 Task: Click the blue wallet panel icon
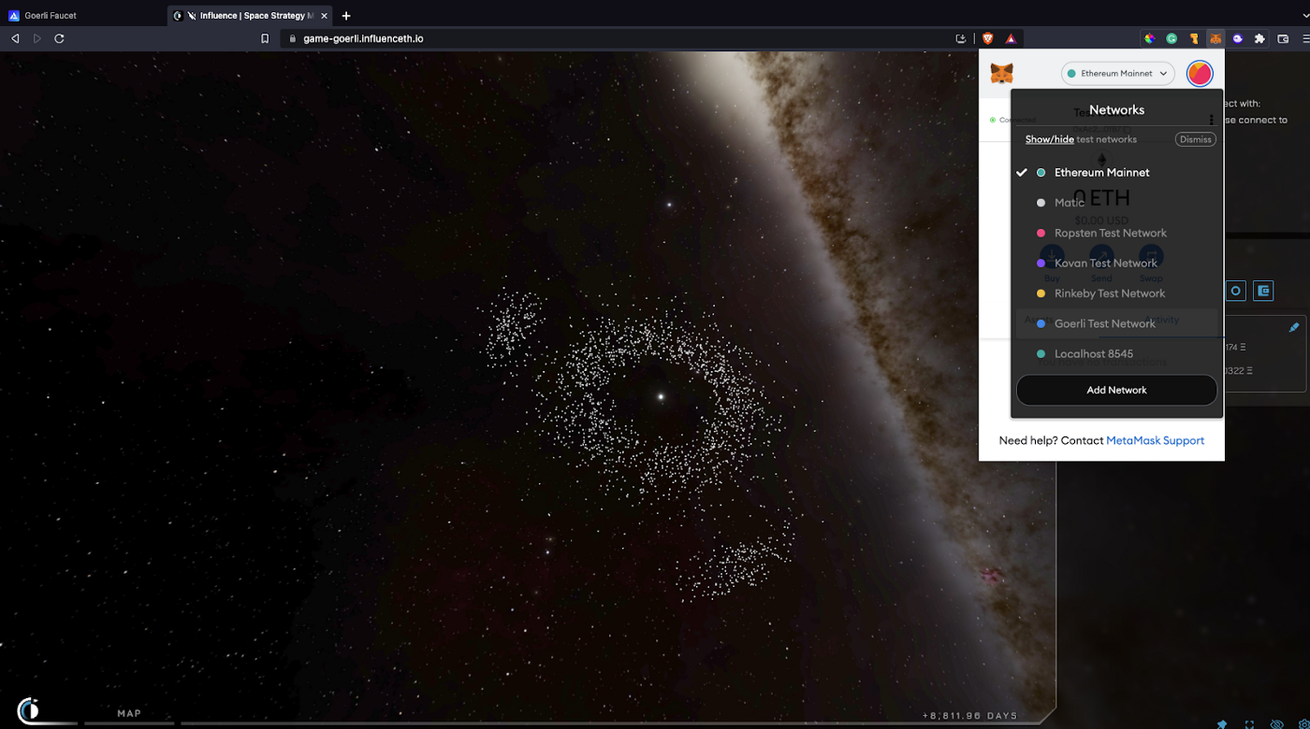click(x=1263, y=291)
